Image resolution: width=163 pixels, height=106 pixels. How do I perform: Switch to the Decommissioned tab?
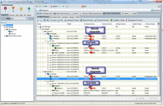pyautogui.click(x=95, y=14)
